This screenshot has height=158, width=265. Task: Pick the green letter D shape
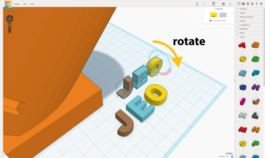click(x=255, y=59)
